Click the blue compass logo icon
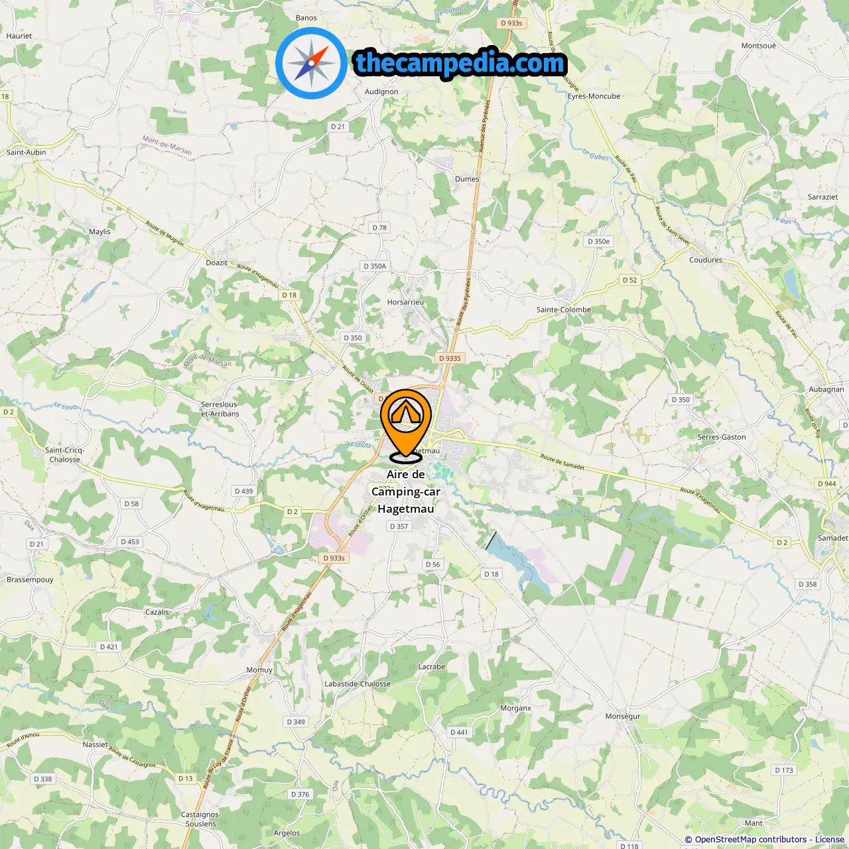Viewport: 849px width, 849px height. (312, 63)
